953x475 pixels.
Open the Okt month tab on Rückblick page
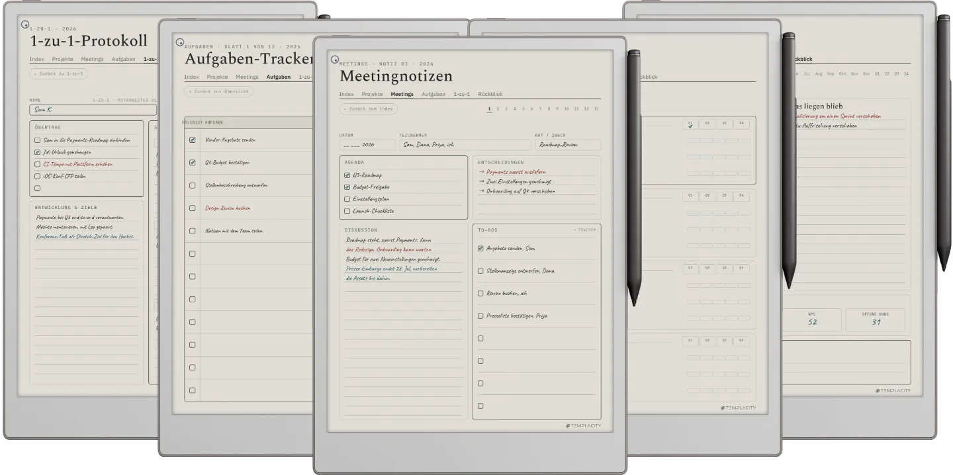click(842, 73)
